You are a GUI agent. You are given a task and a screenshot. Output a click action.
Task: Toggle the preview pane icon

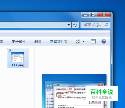pyautogui.click(x=93, y=41)
